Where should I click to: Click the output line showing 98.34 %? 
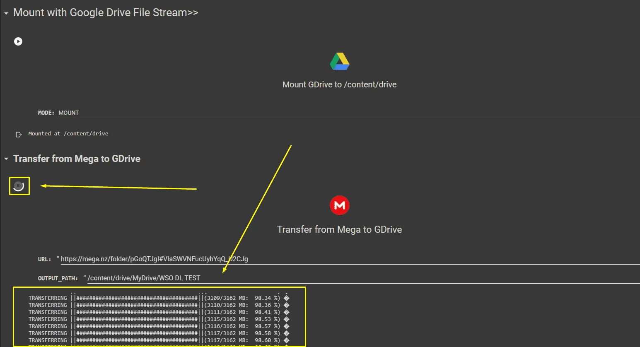159,298
